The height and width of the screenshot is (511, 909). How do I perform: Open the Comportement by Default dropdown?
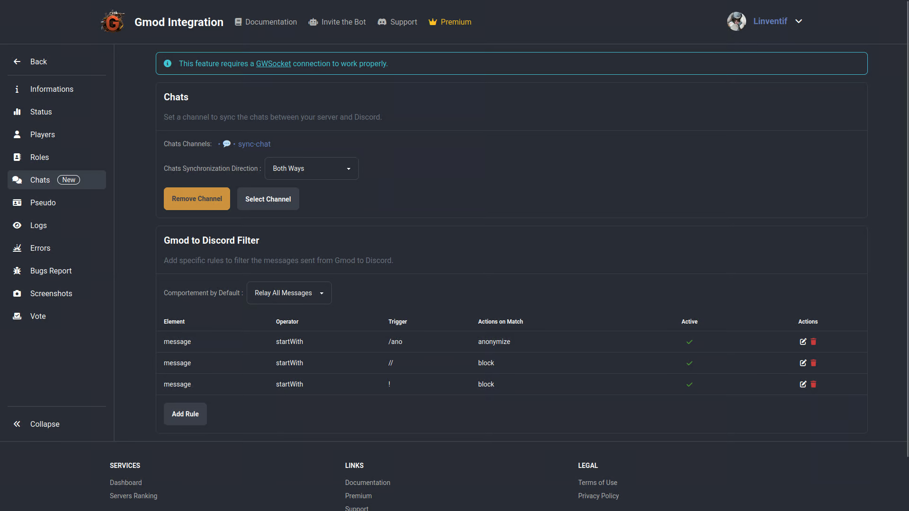click(289, 293)
